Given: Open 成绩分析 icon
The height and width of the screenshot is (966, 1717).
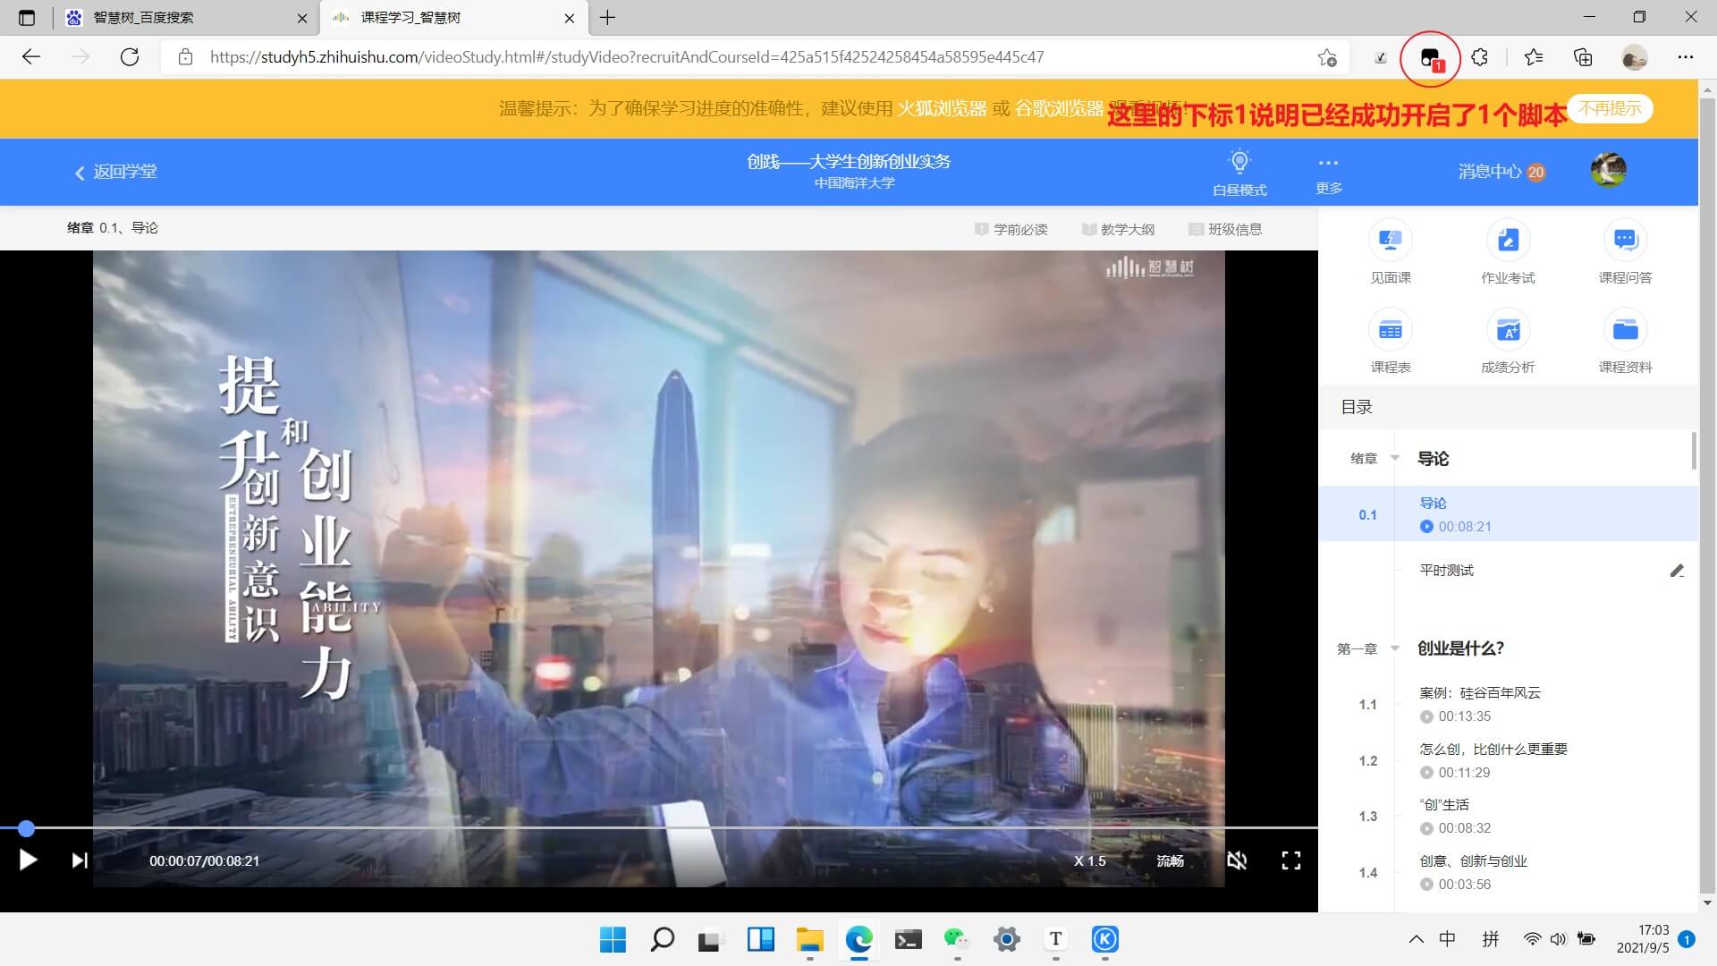Looking at the screenshot, I should (x=1508, y=330).
